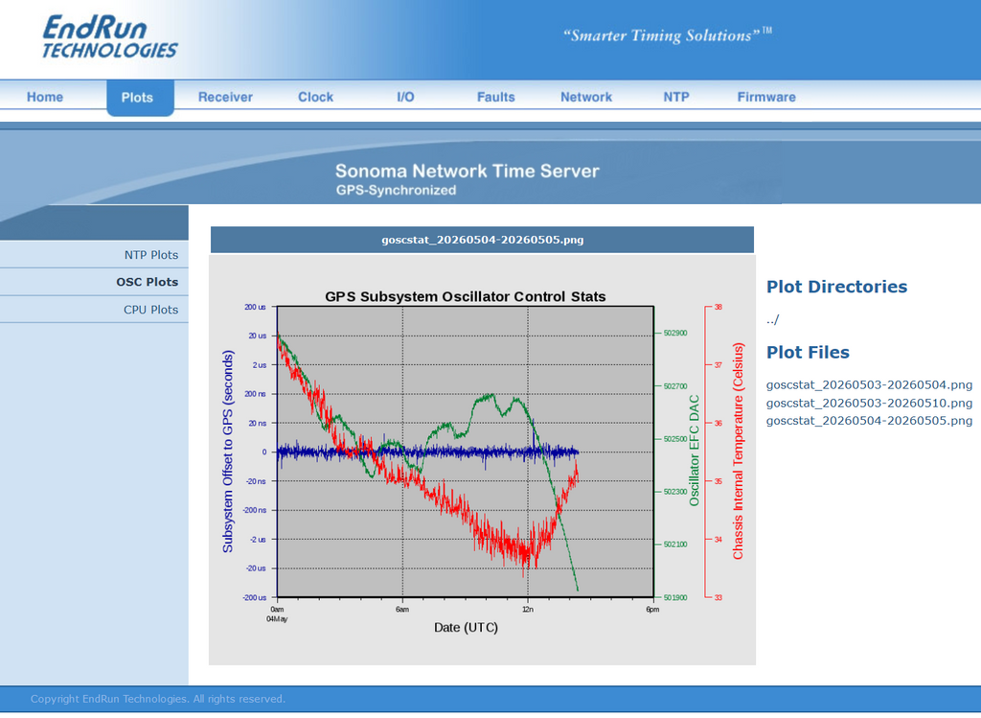Open CPU Plots from sidebar
981x718 pixels.
click(x=94, y=310)
